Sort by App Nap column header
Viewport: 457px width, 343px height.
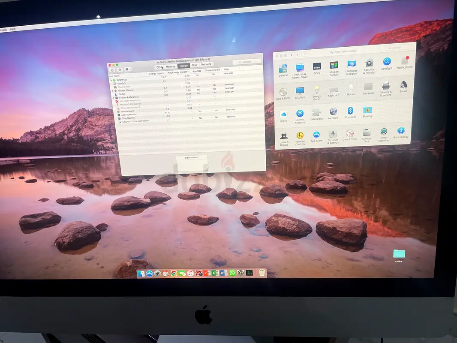197,71
